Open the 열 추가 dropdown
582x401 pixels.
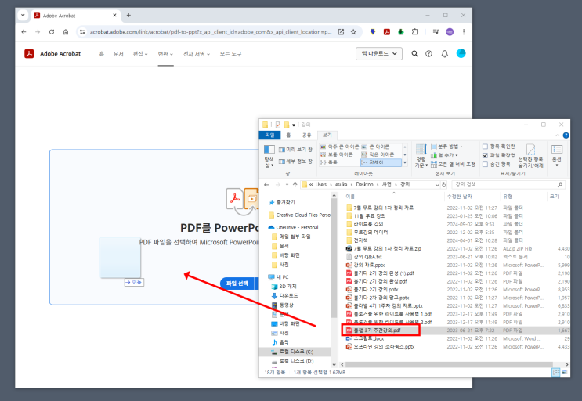pyautogui.click(x=444, y=155)
